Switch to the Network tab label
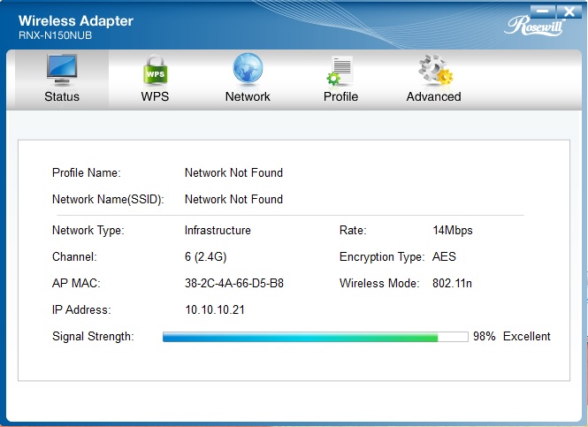This screenshot has width=588, height=427. point(248,96)
